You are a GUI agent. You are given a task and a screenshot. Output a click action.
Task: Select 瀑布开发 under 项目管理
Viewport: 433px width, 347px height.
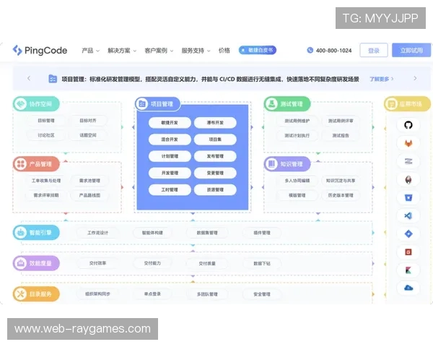[x=215, y=123]
